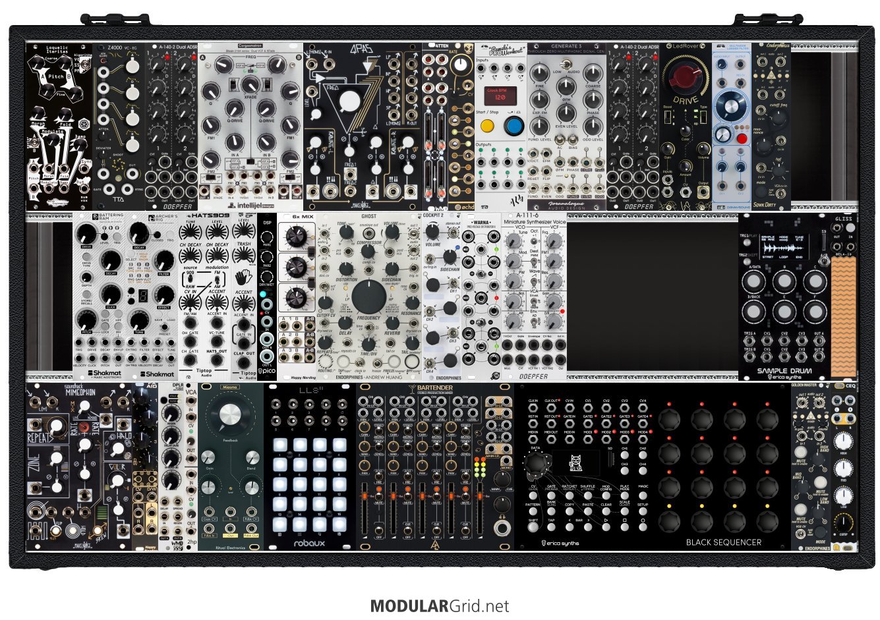The height and width of the screenshot is (620, 880).
Task: Flip the LOW/AUDIO switch on Generate 3
Action: [x=566, y=64]
